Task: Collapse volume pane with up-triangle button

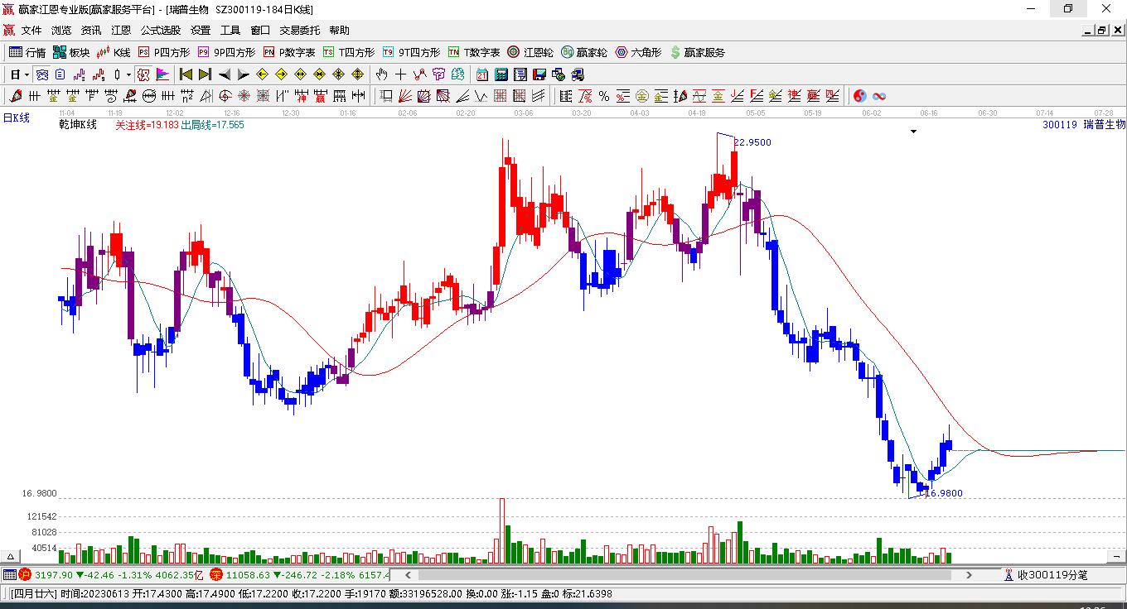Action: tap(12, 556)
